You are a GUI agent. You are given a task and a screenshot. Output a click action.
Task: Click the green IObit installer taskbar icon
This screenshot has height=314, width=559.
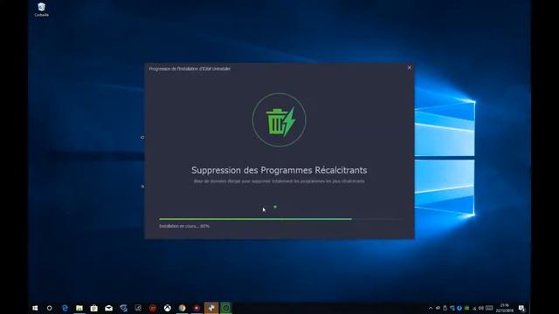(226, 308)
